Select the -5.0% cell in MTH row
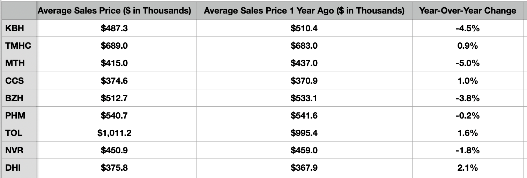This screenshot has width=527, height=178. pyautogui.click(x=468, y=63)
